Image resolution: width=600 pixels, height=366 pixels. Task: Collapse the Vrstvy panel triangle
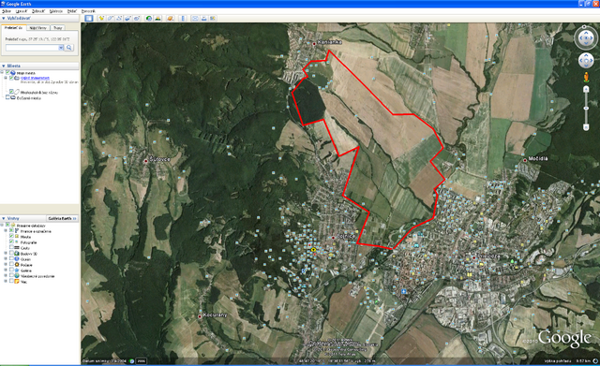coord(4,218)
